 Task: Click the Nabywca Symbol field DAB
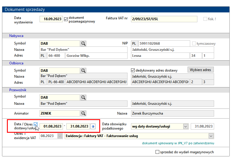(60, 44)
